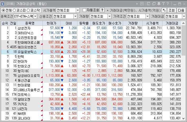Click the window number 1 badge icon

(2, 4)
